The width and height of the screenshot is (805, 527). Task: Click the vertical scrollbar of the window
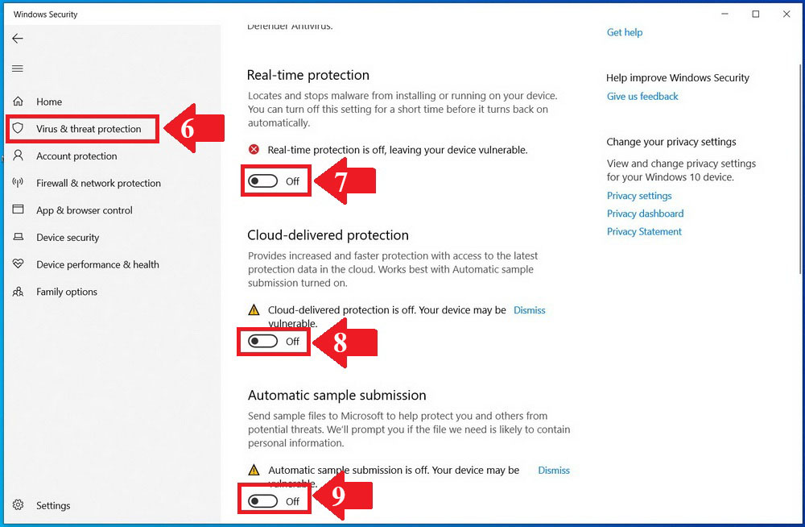800,170
